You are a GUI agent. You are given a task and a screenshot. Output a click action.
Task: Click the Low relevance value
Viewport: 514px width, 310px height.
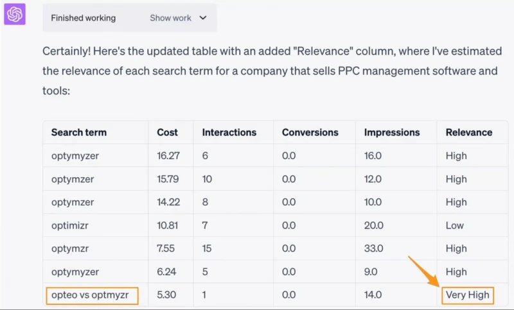pos(455,225)
